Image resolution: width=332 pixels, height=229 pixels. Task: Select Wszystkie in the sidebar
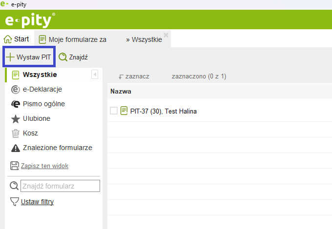(x=40, y=75)
